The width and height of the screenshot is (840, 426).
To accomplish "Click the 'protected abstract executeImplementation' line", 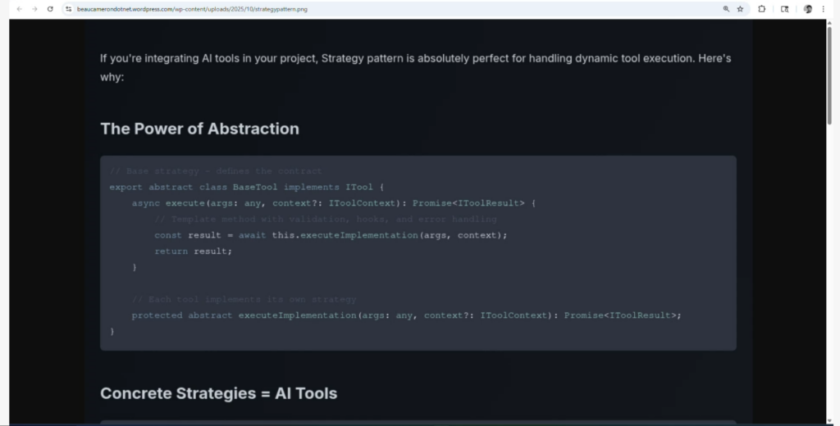I will click(x=406, y=315).
